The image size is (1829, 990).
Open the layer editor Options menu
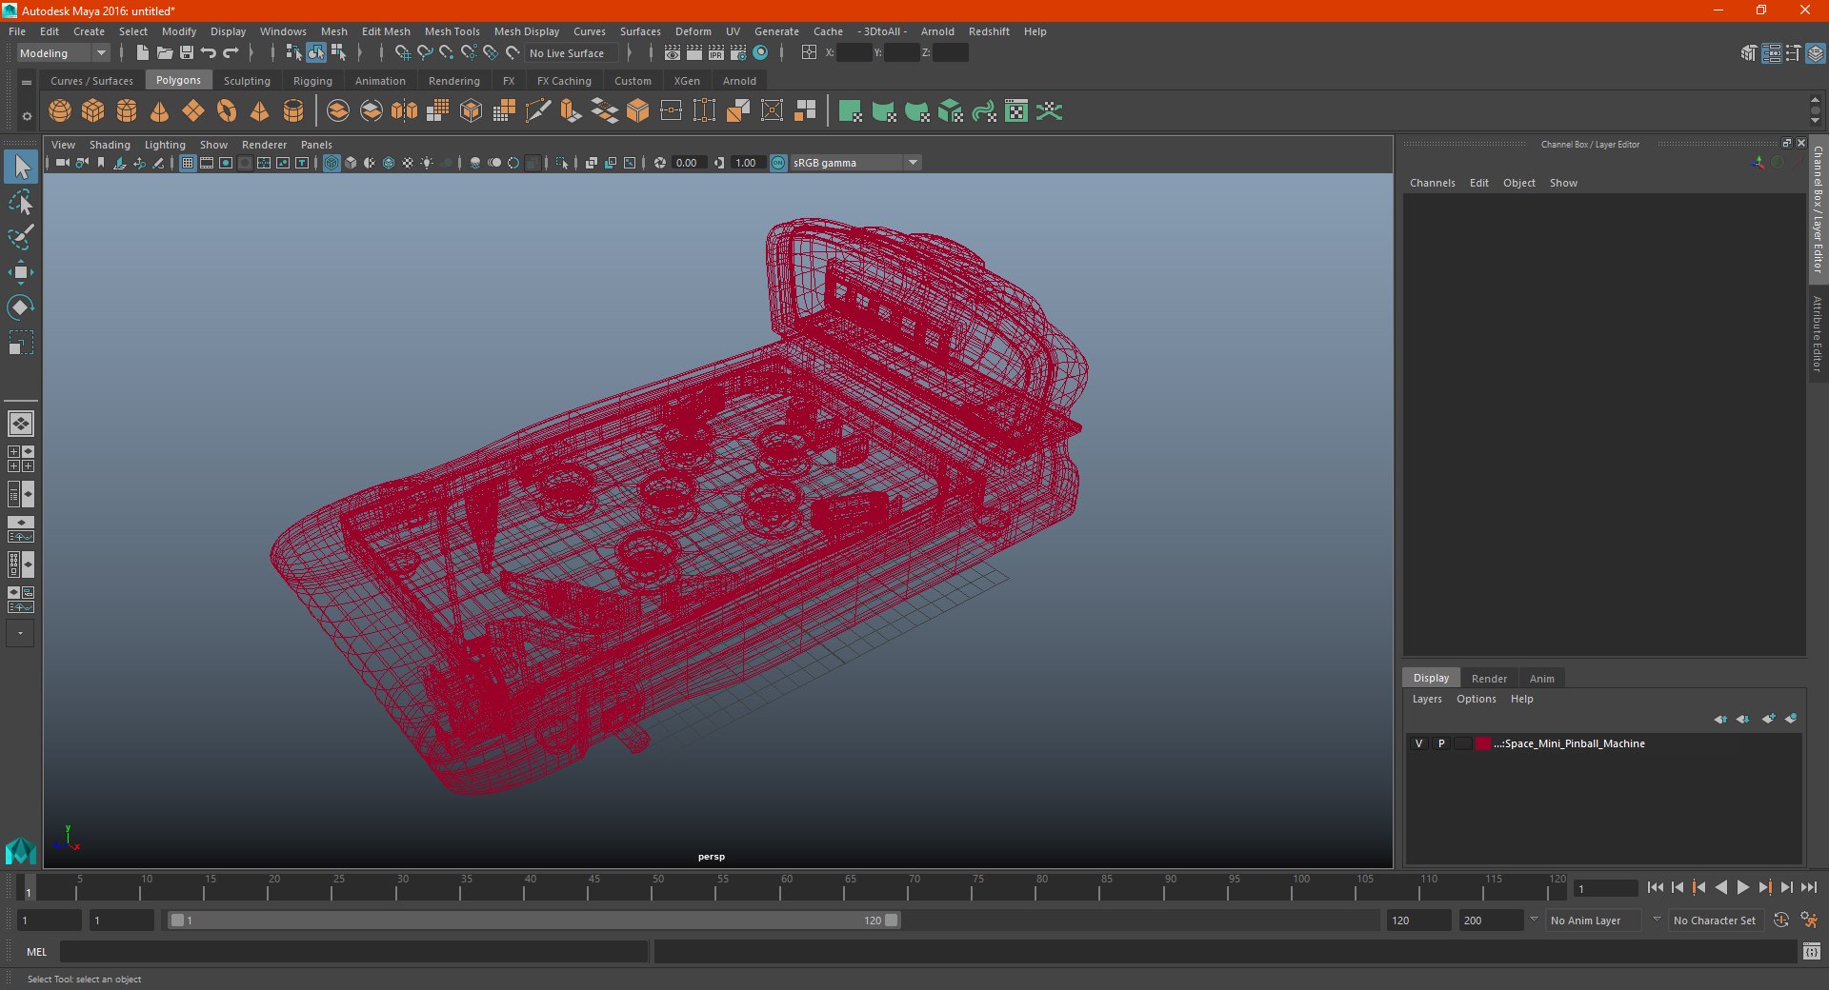click(x=1476, y=699)
